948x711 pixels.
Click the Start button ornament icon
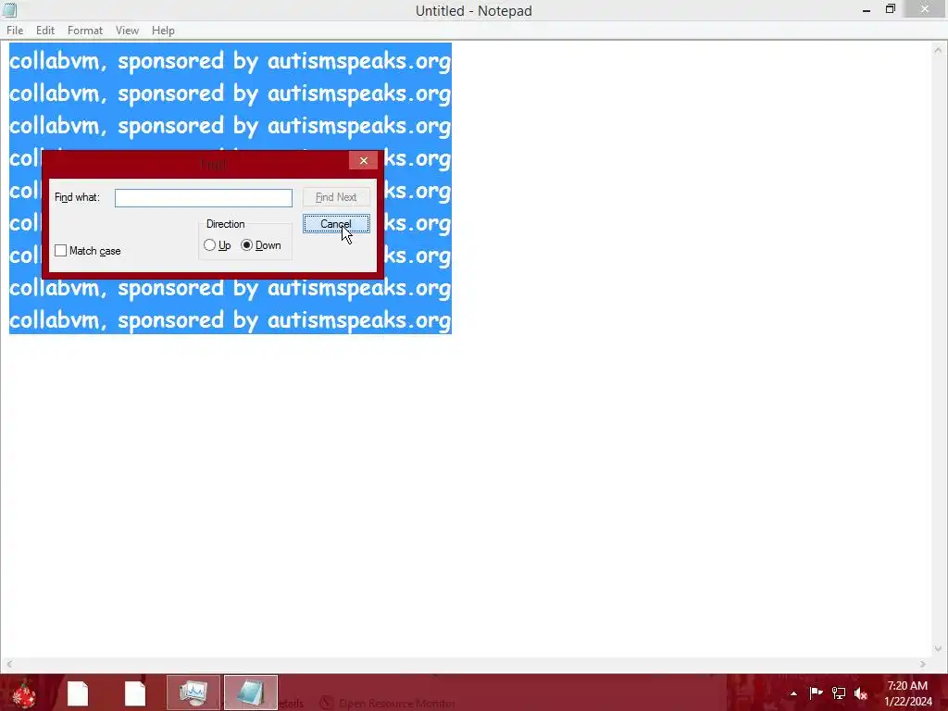tap(24, 692)
